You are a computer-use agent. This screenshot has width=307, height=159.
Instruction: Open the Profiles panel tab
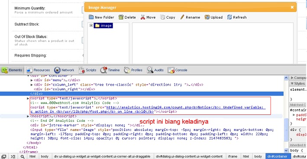[x=133, y=70]
